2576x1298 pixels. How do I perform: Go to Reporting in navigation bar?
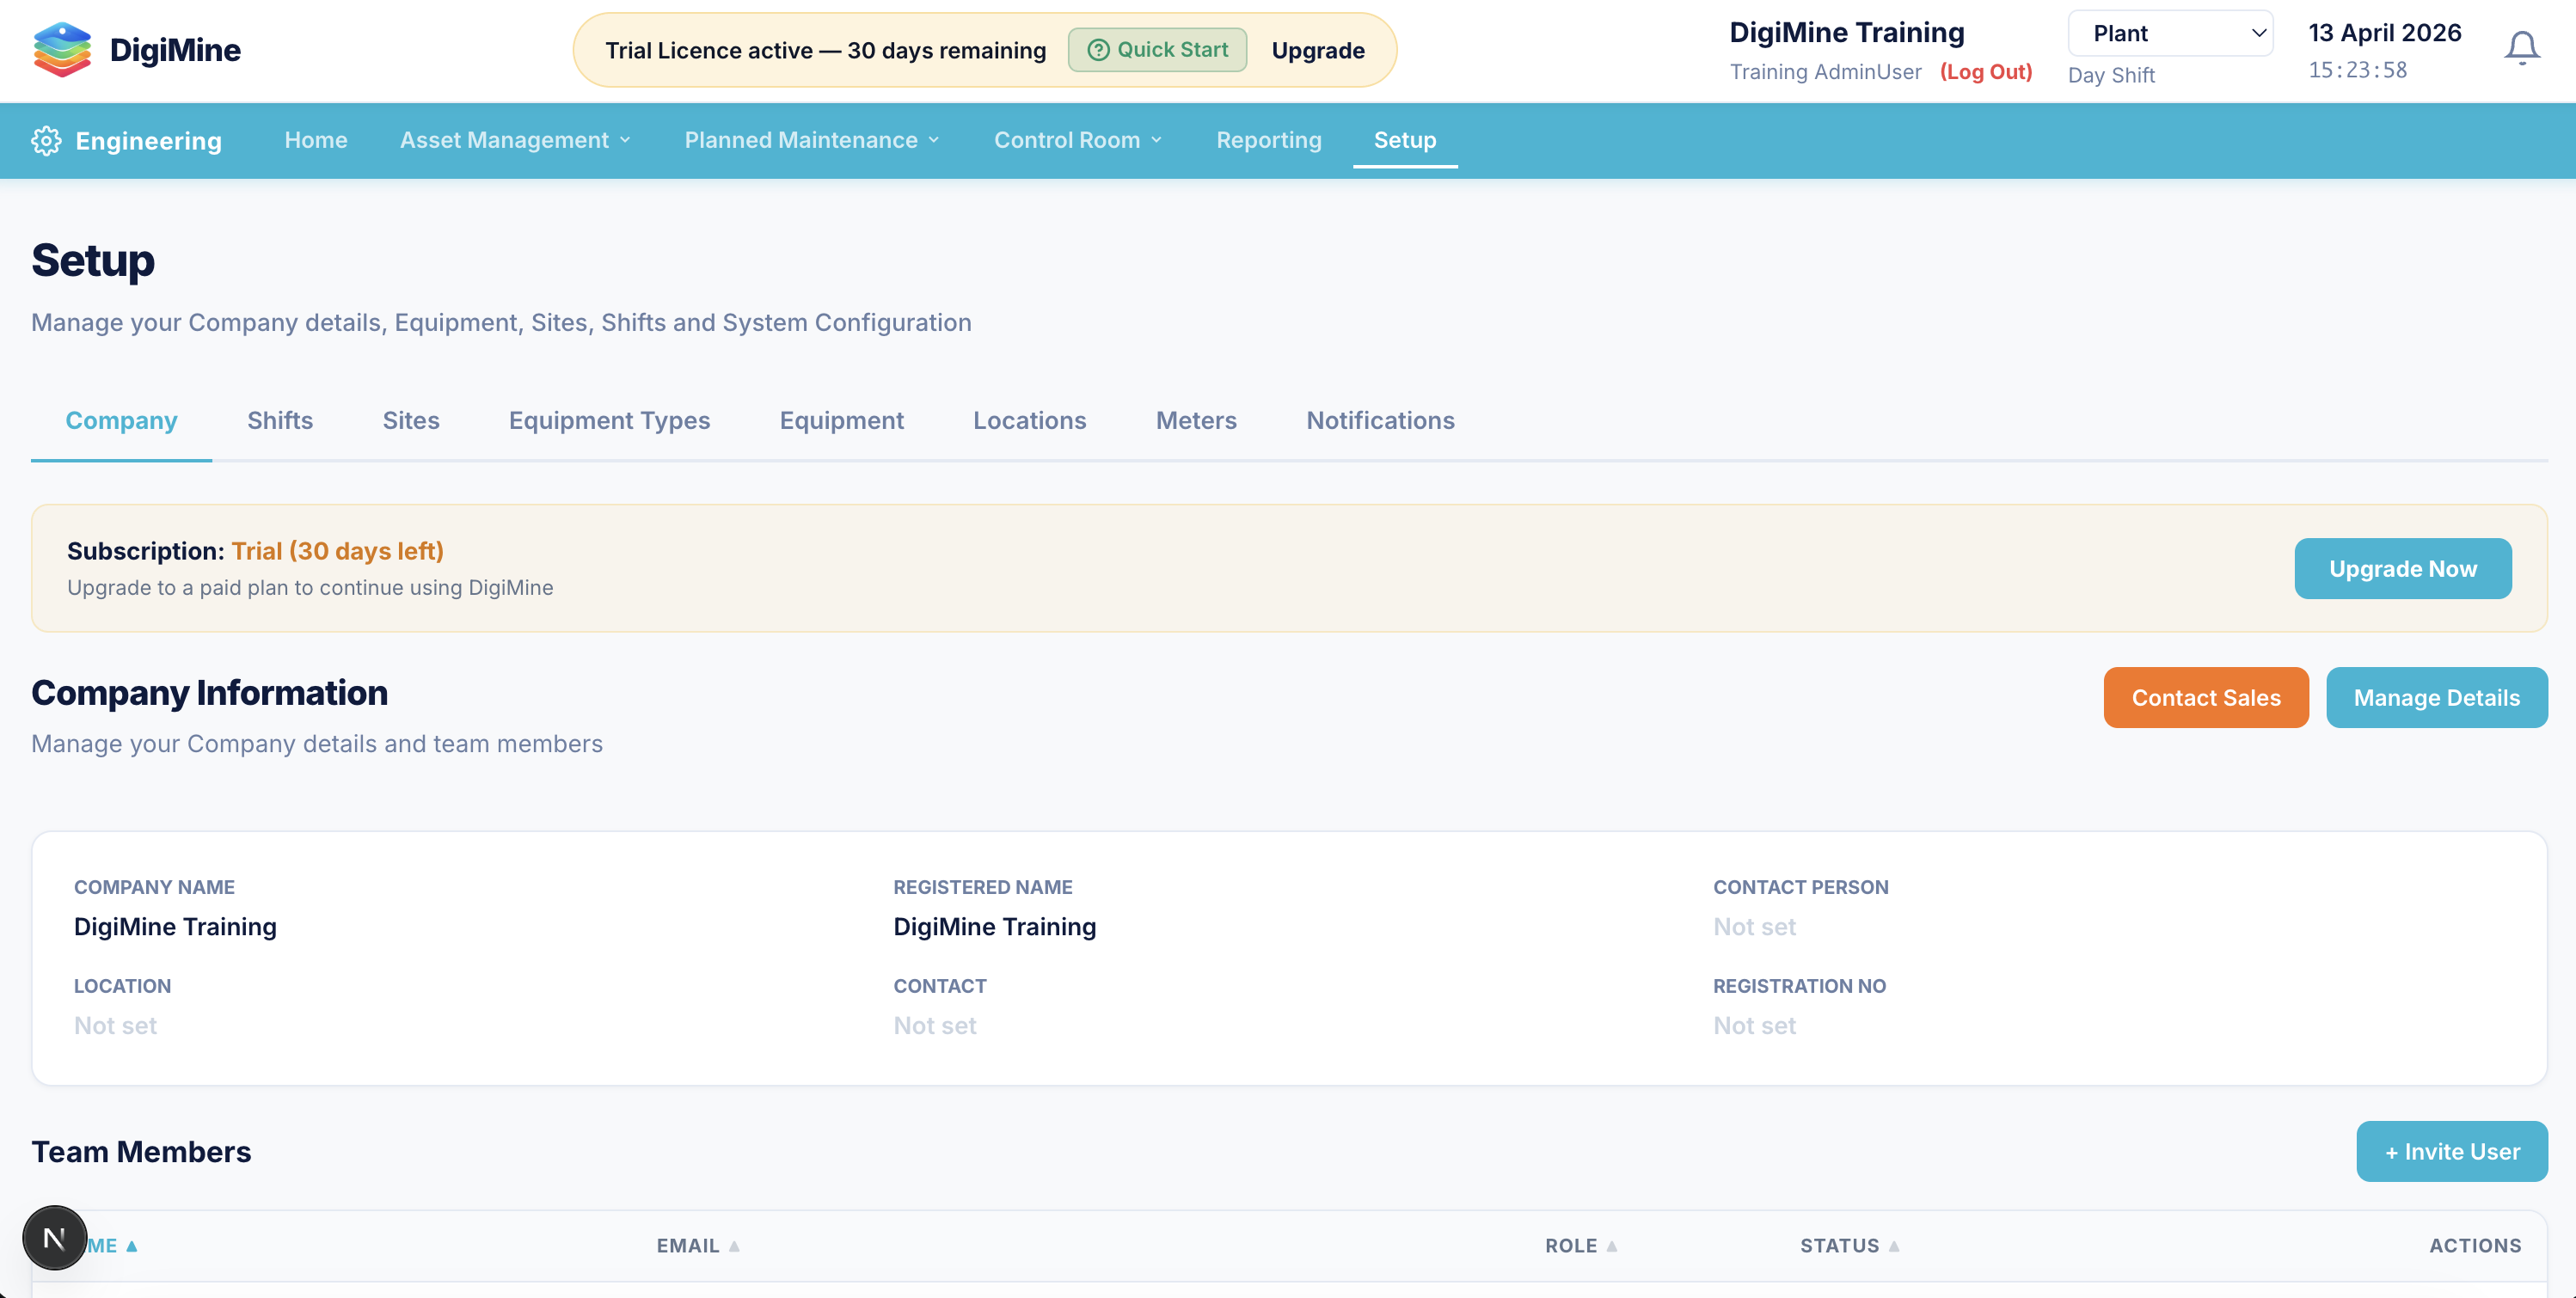[x=1268, y=141]
